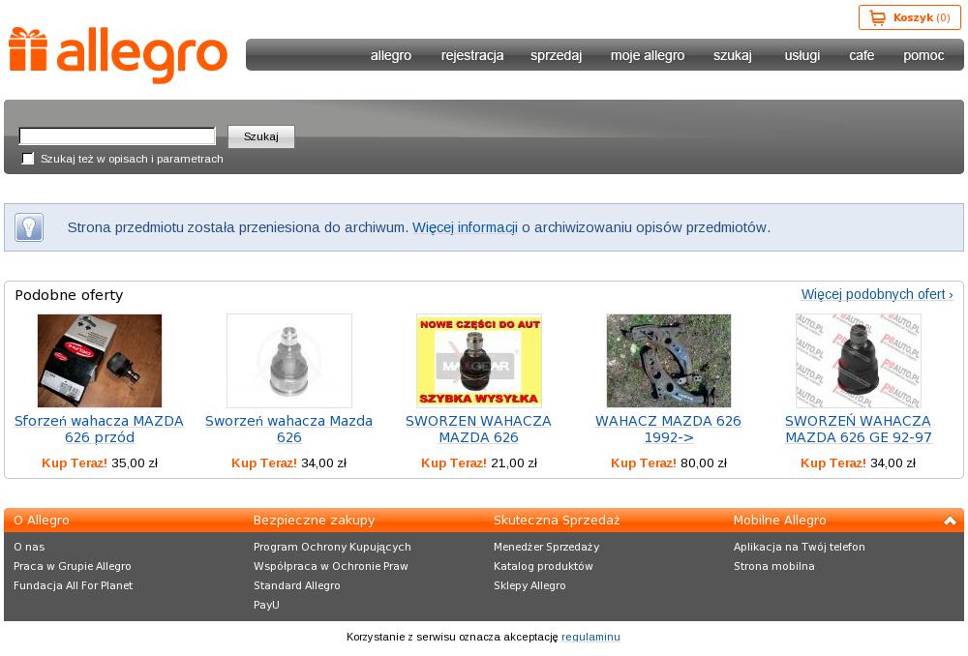Enable Szukaj też w opisach i parametrach checkbox
The image size is (968, 656).
point(28,159)
